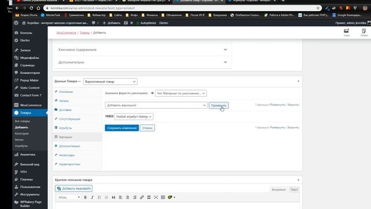This screenshot has height=209, width=371.
Task: Insert a blockquote in editor
Action: tap(114, 197)
